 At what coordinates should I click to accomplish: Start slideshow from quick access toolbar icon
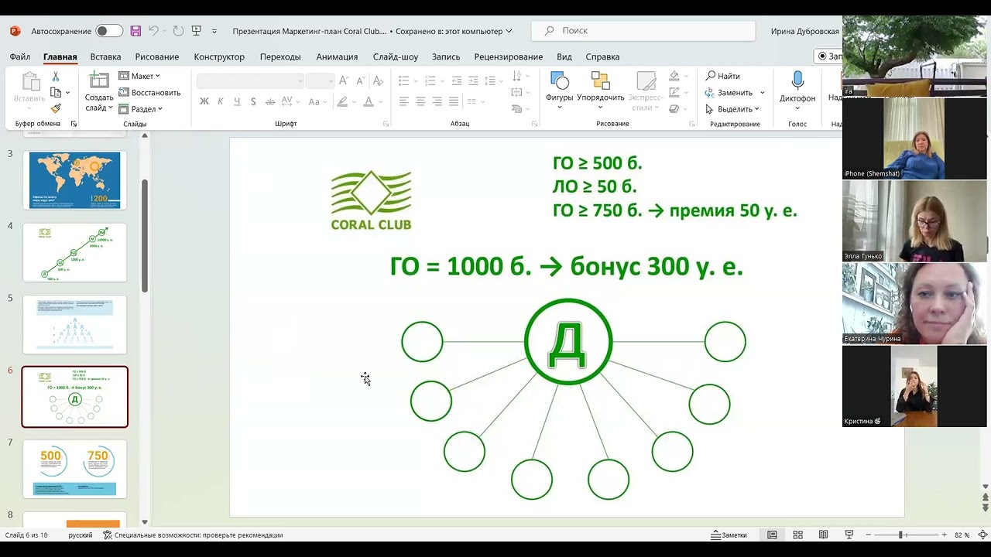197,31
